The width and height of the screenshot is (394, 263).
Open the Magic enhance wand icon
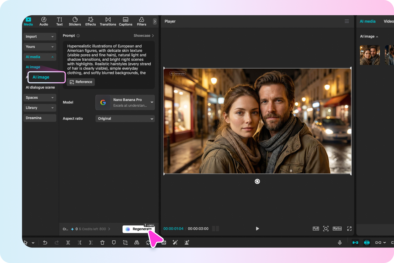175,243
